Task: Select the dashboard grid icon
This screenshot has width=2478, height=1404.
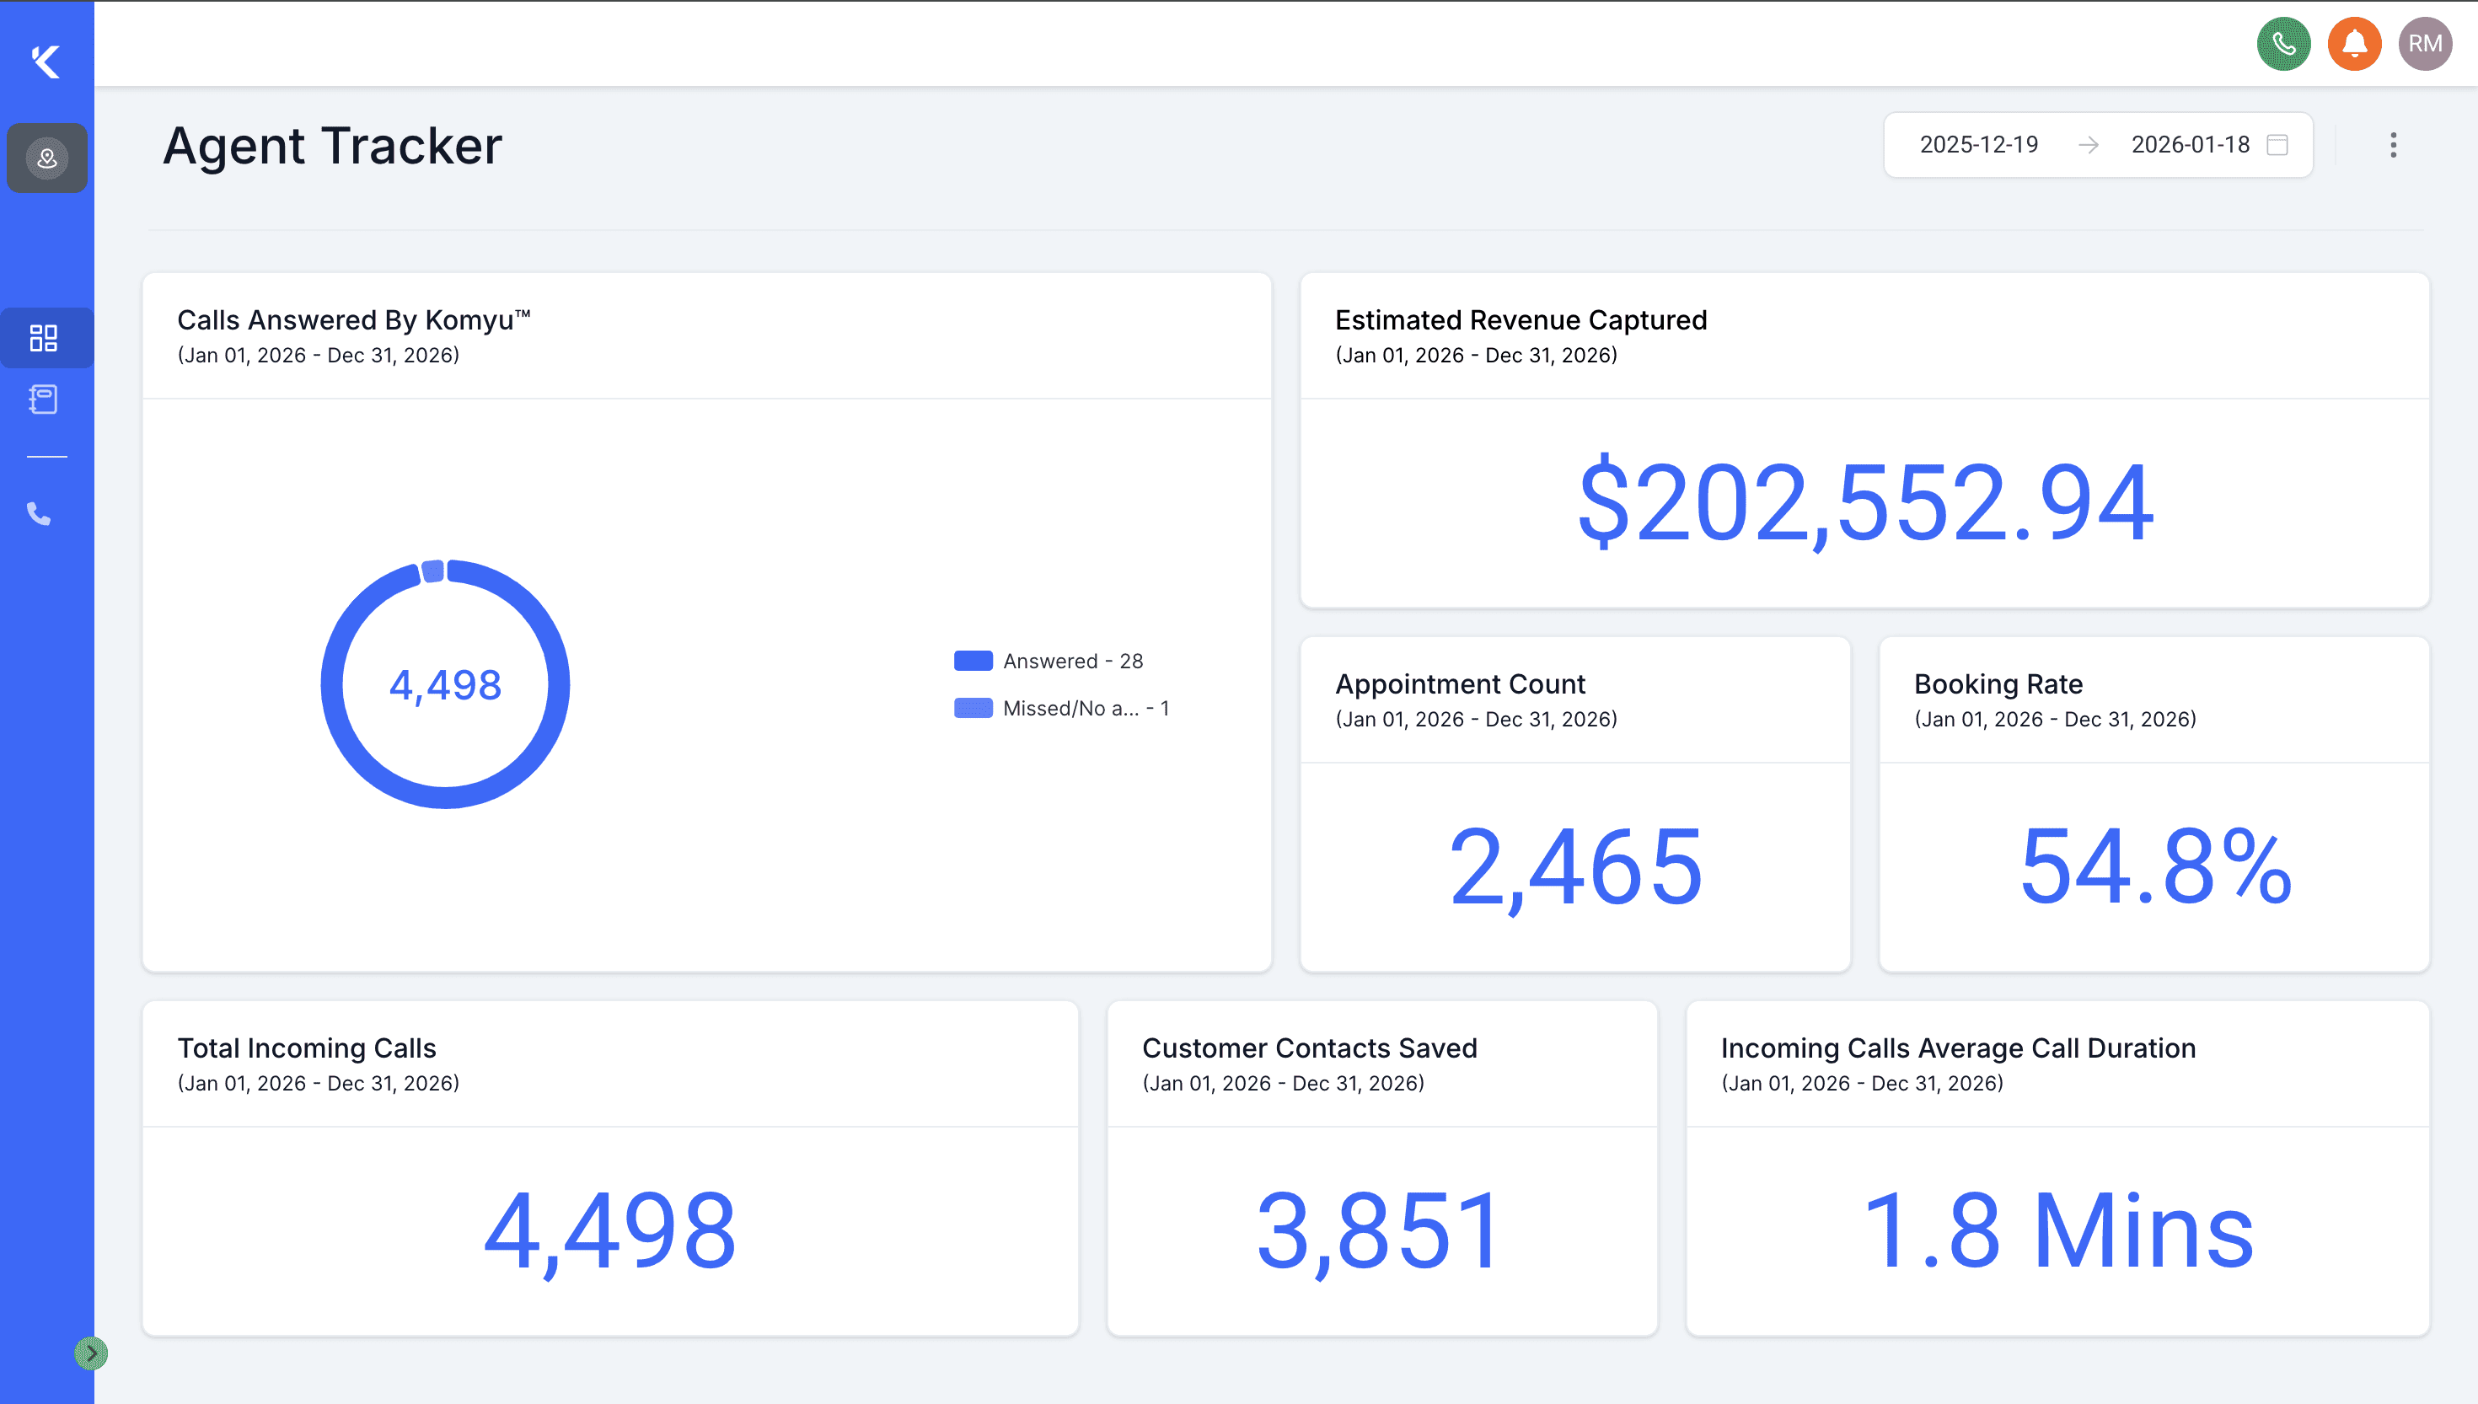Action: pyautogui.click(x=45, y=337)
